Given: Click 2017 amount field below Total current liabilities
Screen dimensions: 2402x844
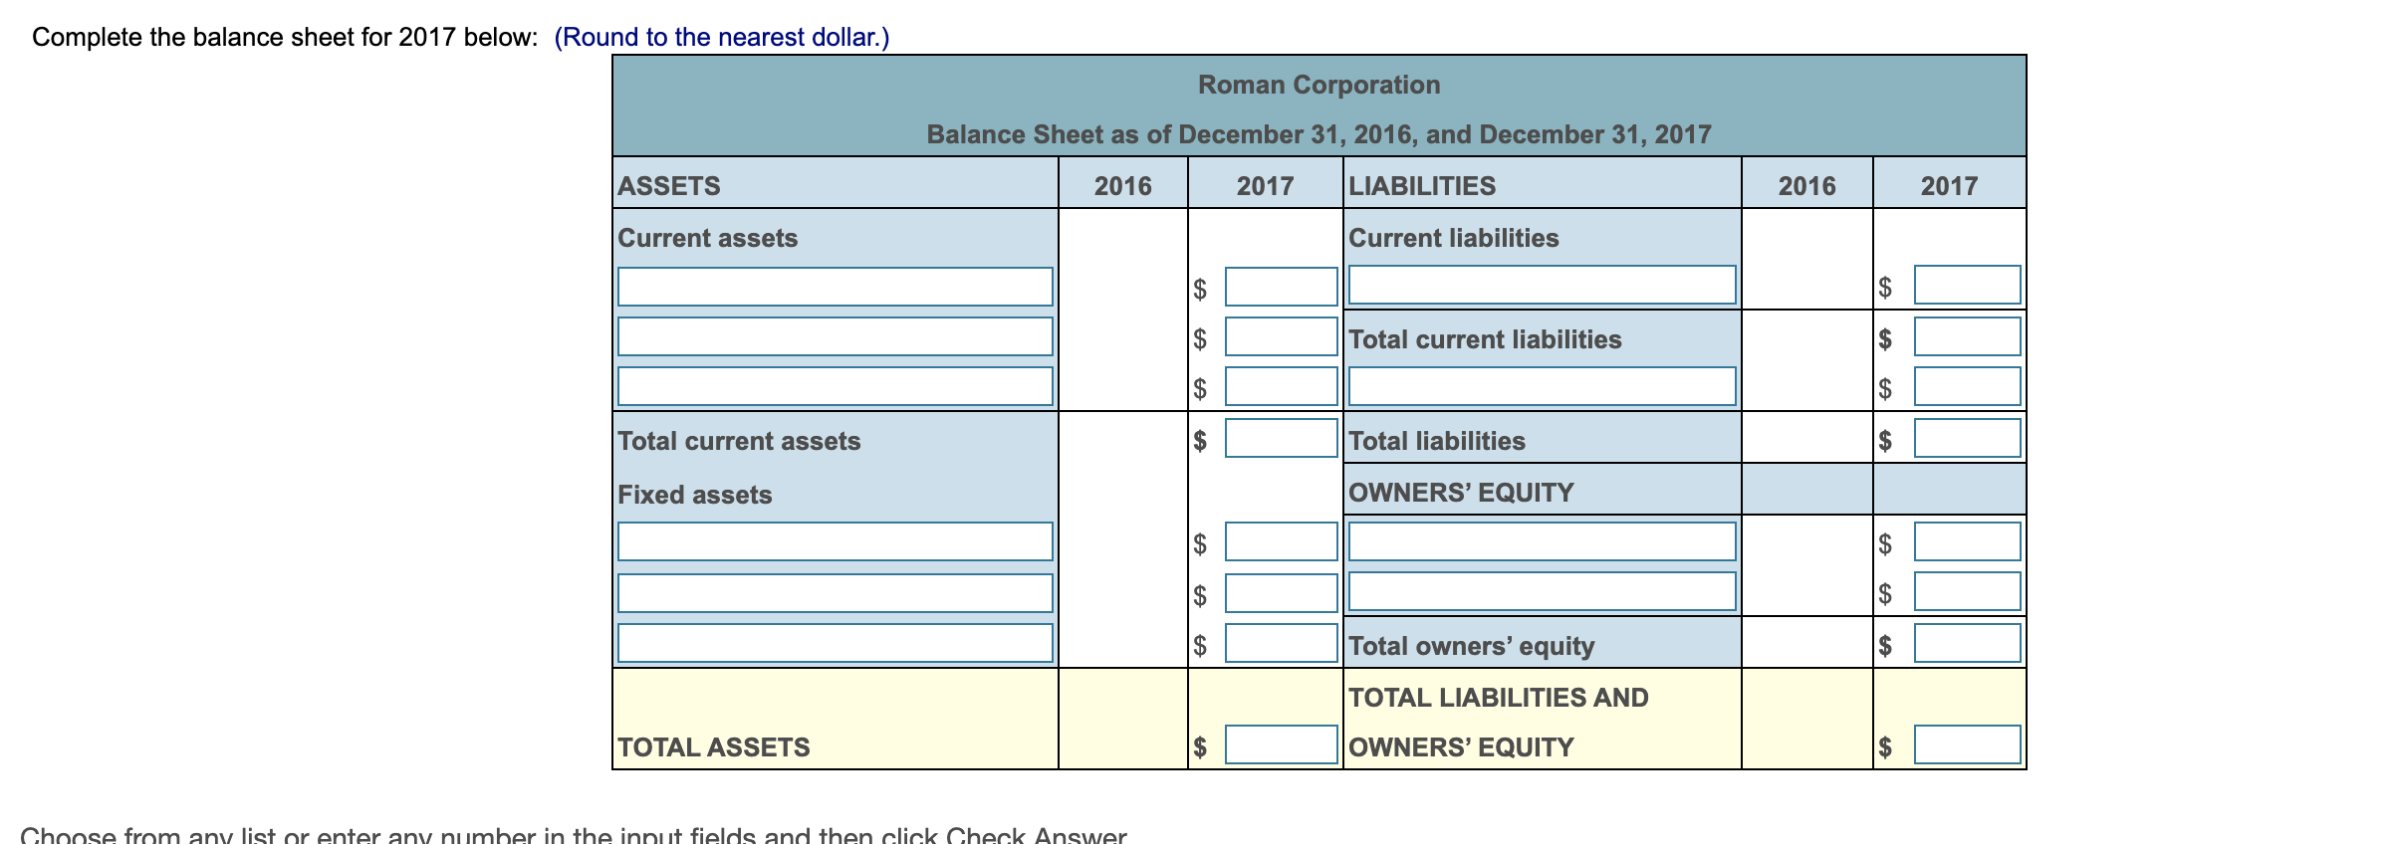Looking at the screenshot, I should (x=1967, y=386).
